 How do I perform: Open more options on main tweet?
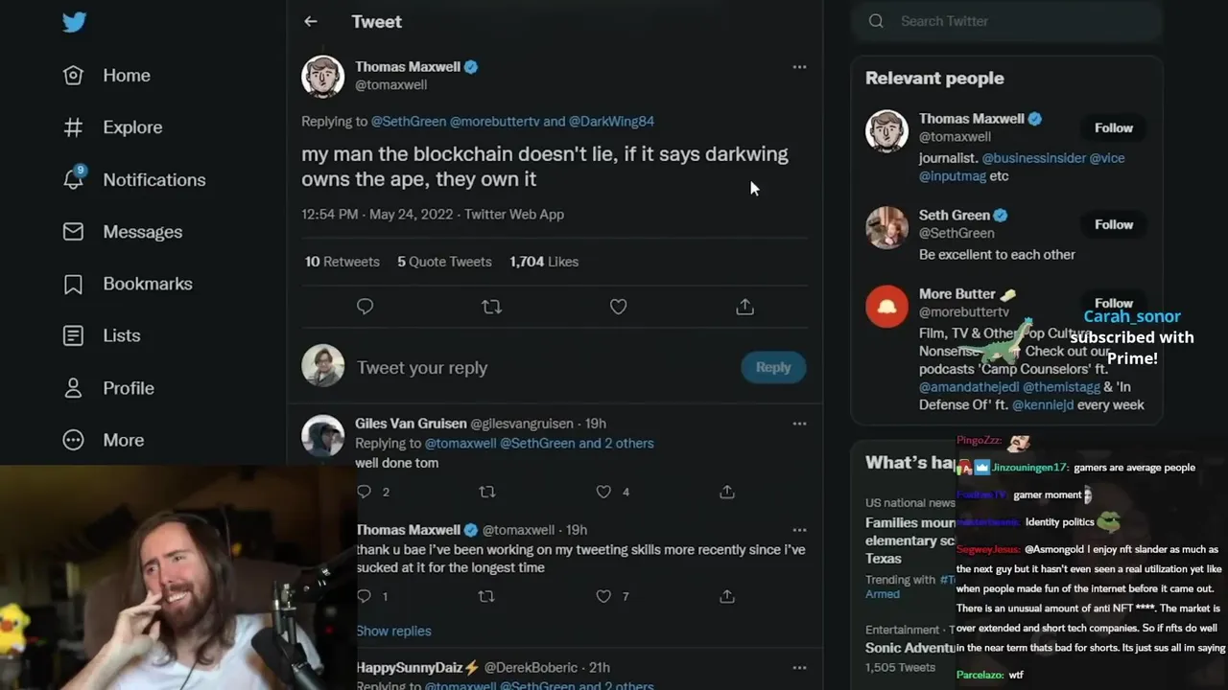pos(799,67)
